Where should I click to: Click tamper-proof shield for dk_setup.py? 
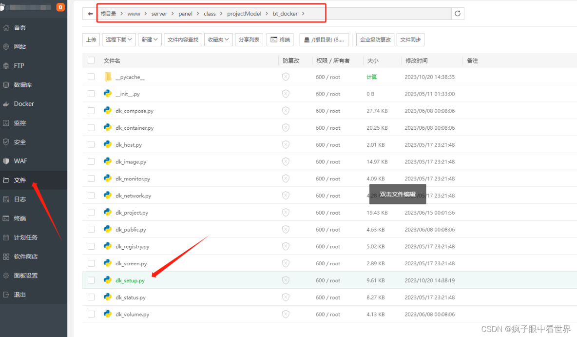click(286, 280)
